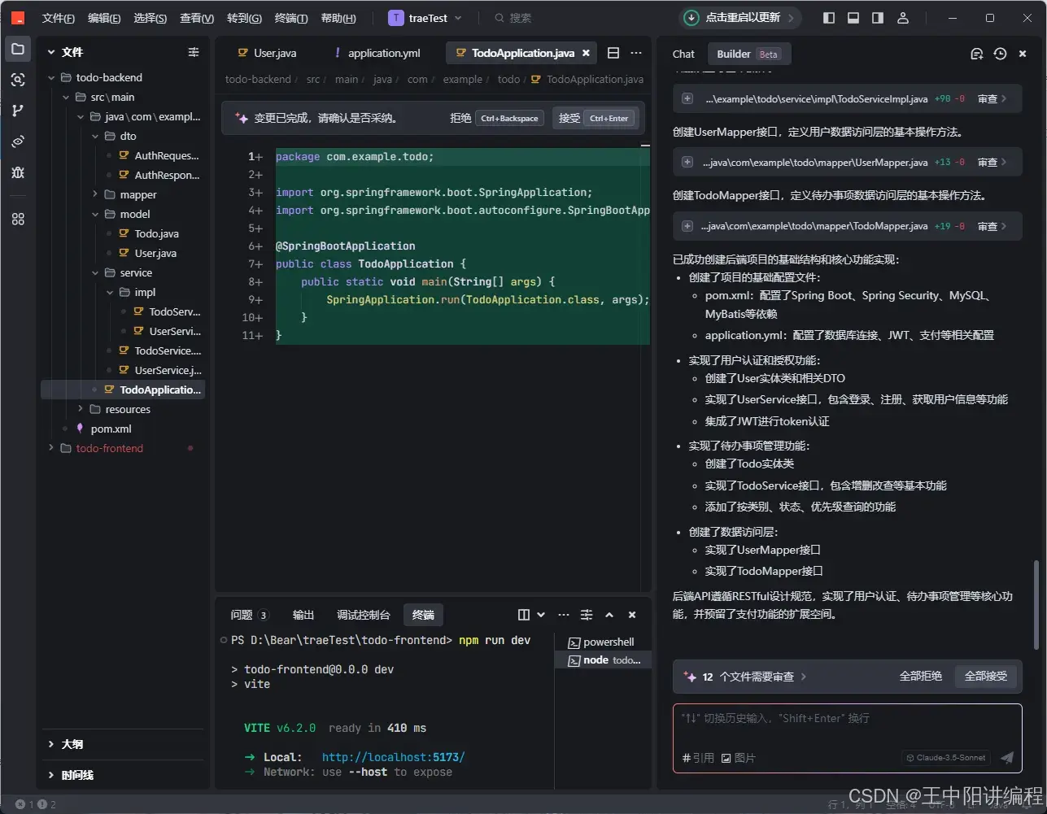The height and width of the screenshot is (814, 1047).
Task: Switch to the 输出 output tab
Action: (303, 615)
